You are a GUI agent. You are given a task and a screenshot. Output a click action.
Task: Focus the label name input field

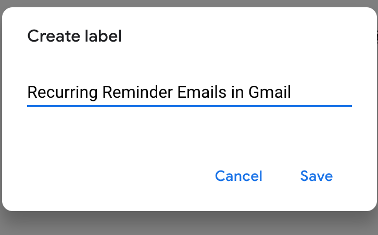tap(189, 93)
